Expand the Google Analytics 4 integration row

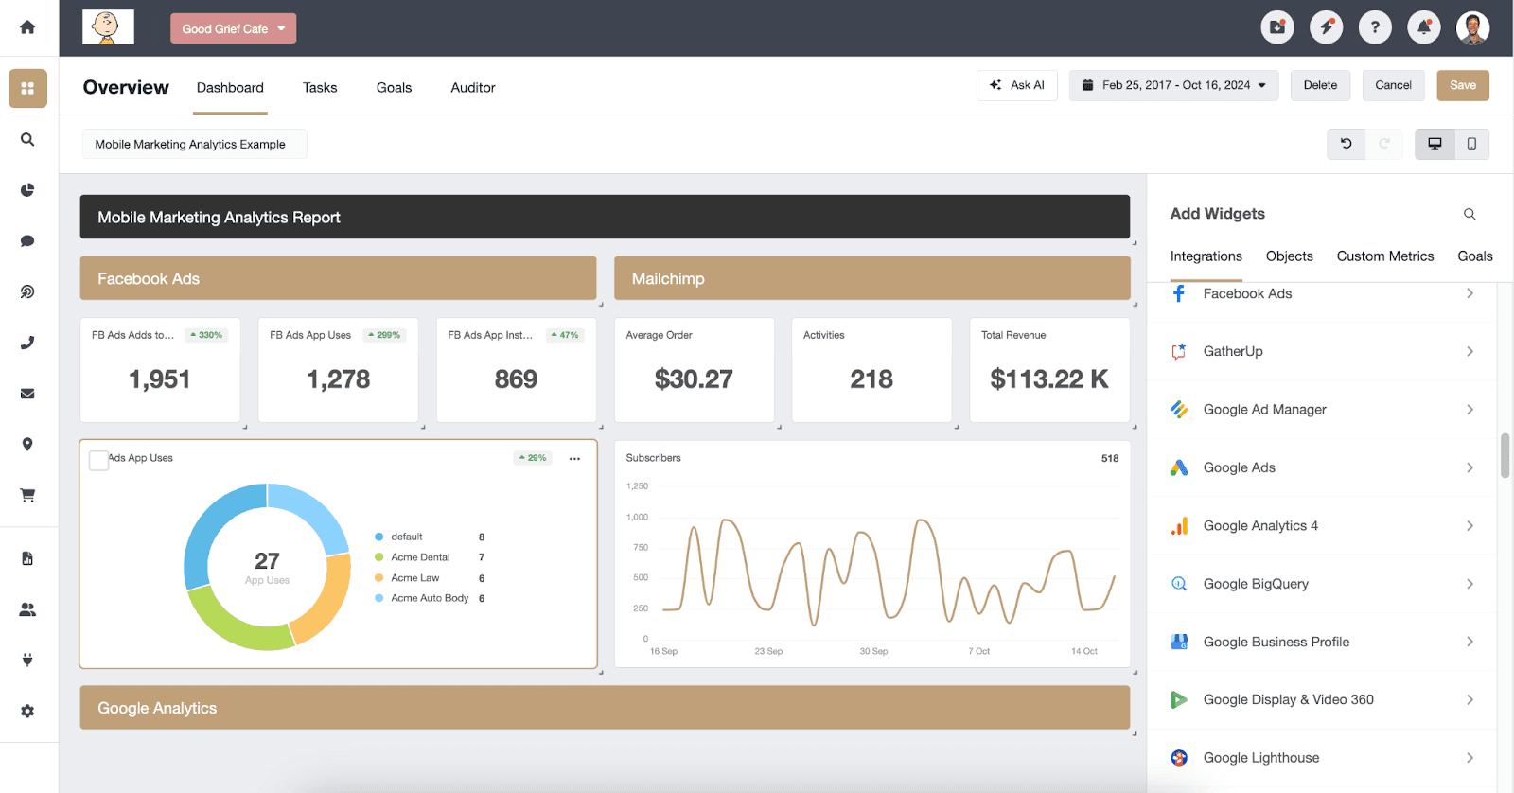click(x=1322, y=525)
